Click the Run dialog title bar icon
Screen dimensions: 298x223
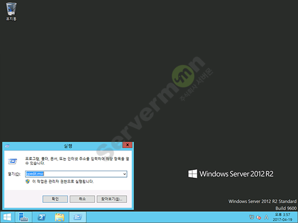pyautogui.click(x=7, y=146)
